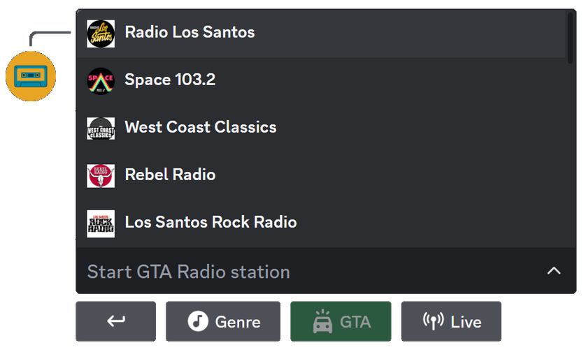586x352 pixels.
Task: Click the green GTA button
Action: point(341,321)
